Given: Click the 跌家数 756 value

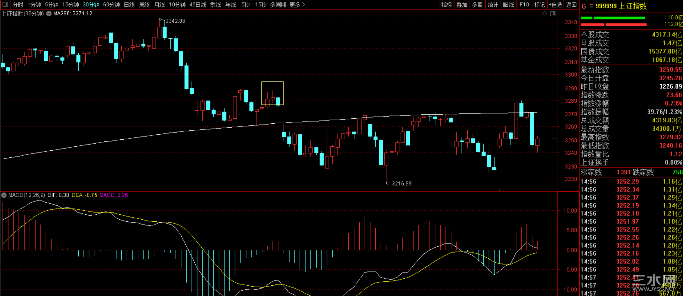Looking at the screenshot, I should coord(677,172).
